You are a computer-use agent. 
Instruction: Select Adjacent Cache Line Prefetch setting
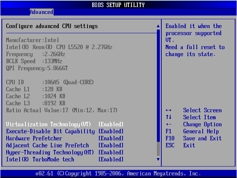click(47, 146)
